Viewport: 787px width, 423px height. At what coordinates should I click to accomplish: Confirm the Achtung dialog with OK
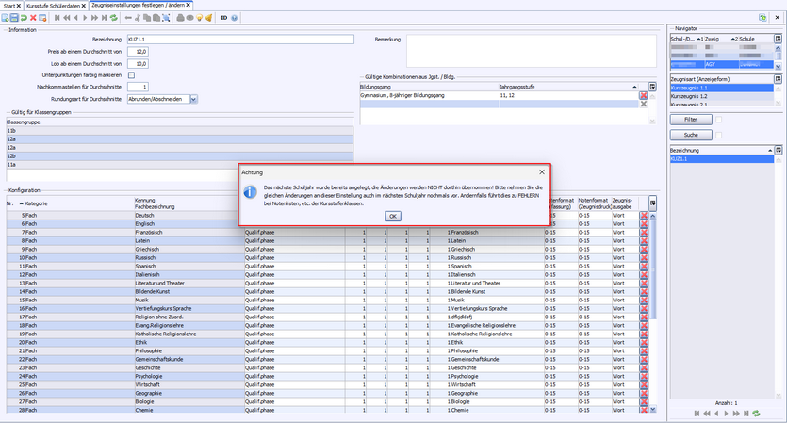pos(393,216)
